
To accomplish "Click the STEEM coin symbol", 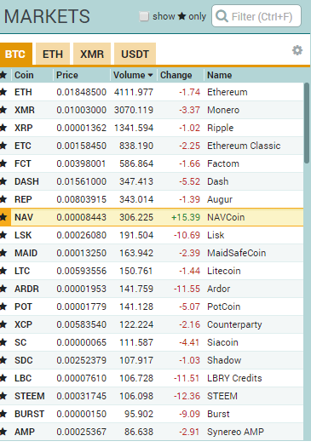I will tap(29, 396).
